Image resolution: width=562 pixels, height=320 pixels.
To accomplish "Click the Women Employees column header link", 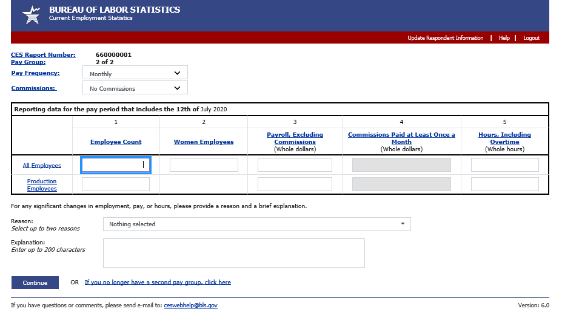I will 204,142.
